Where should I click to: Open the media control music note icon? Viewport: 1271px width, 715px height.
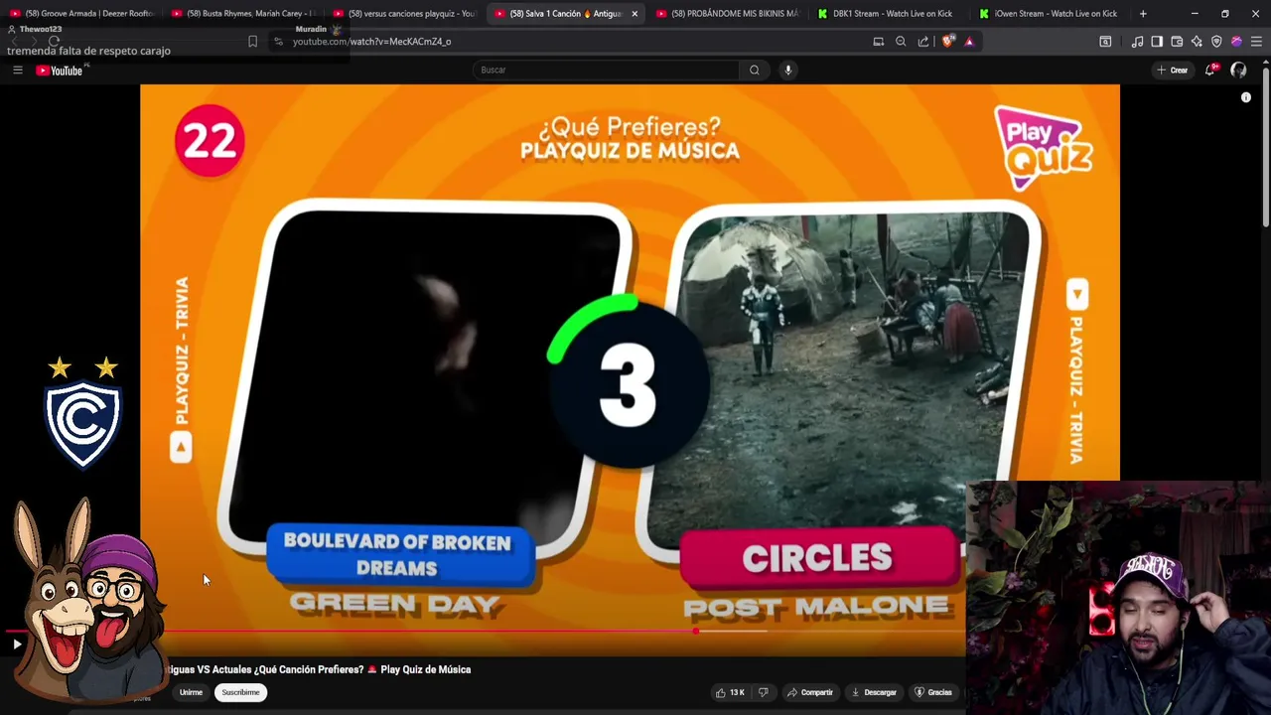(1137, 42)
